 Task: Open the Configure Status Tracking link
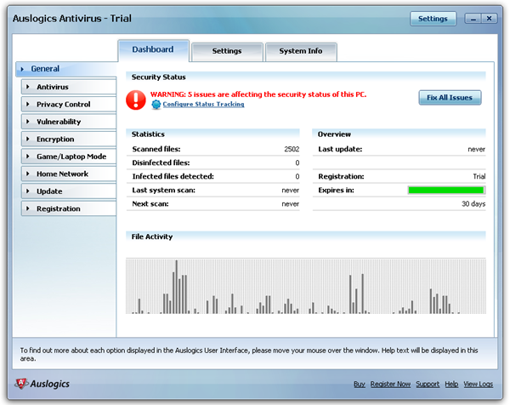203,104
